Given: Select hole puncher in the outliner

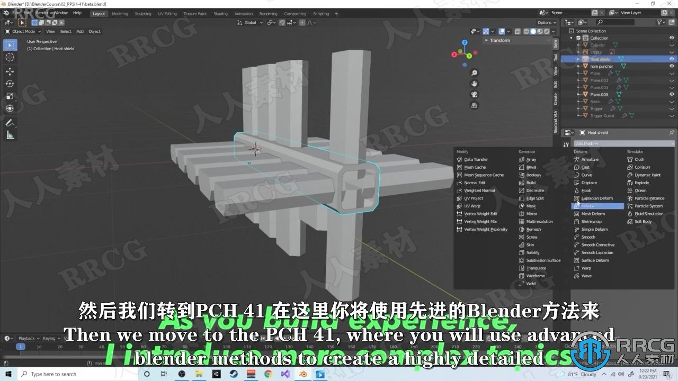Looking at the screenshot, I should click(x=602, y=66).
